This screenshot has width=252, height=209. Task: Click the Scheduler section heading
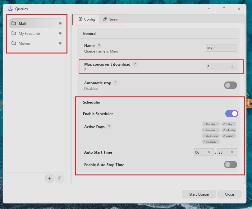point(91,102)
